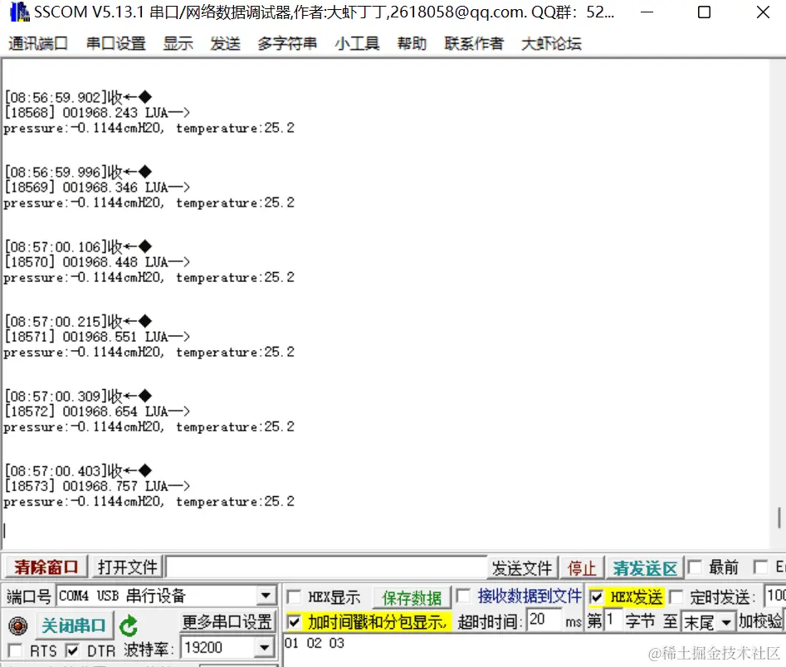This screenshot has height=667, width=786.
Task: Click the 保存数据 button
Action: pos(412,598)
